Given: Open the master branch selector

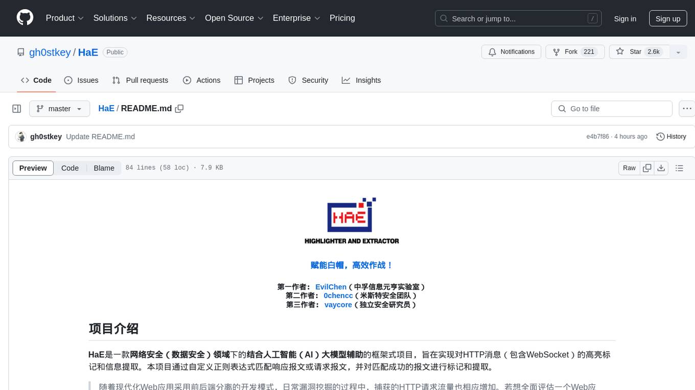Looking at the screenshot, I should click(x=59, y=109).
